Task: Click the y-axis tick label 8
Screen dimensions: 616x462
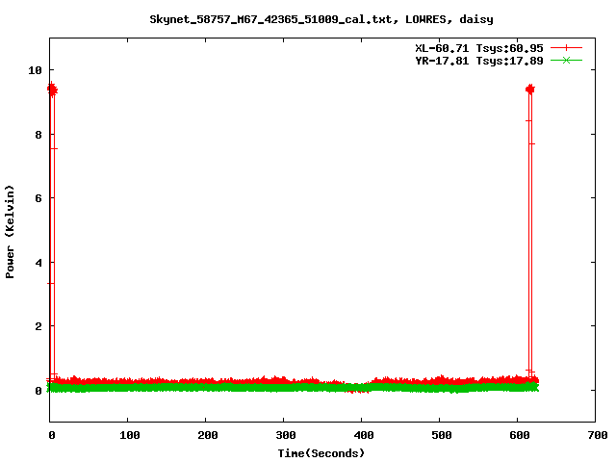Action: coord(38,135)
